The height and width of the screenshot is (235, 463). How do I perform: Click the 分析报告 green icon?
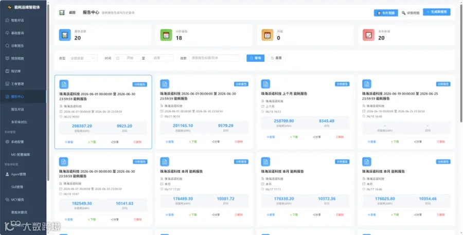(166, 35)
